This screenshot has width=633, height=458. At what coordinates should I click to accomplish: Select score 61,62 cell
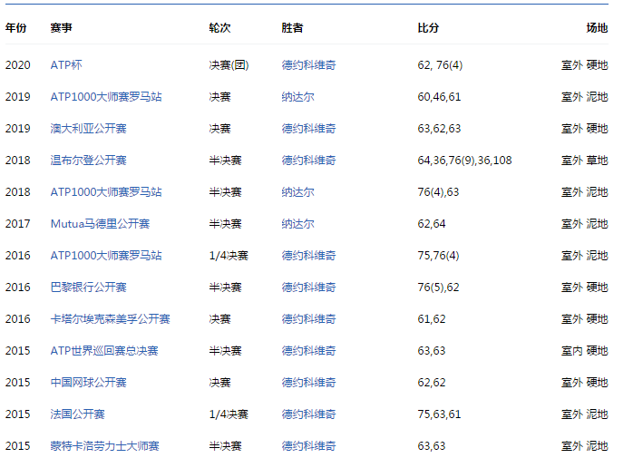pos(432,319)
